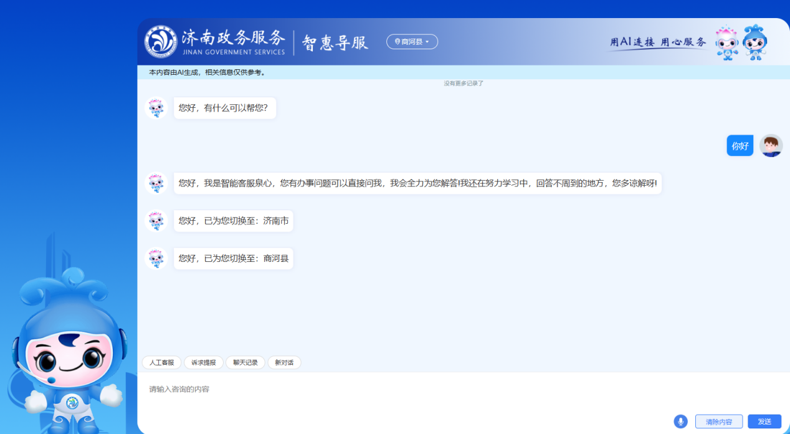790x434 pixels.
Task: Click bot avatar next to 商河县 switch message
Action: click(x=156, y=258)
